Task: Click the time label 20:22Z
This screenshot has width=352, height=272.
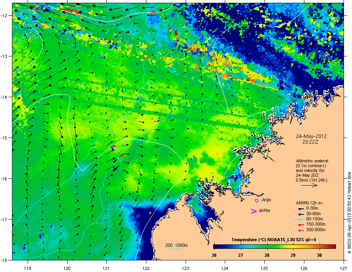Action: [x=310, y=142]
